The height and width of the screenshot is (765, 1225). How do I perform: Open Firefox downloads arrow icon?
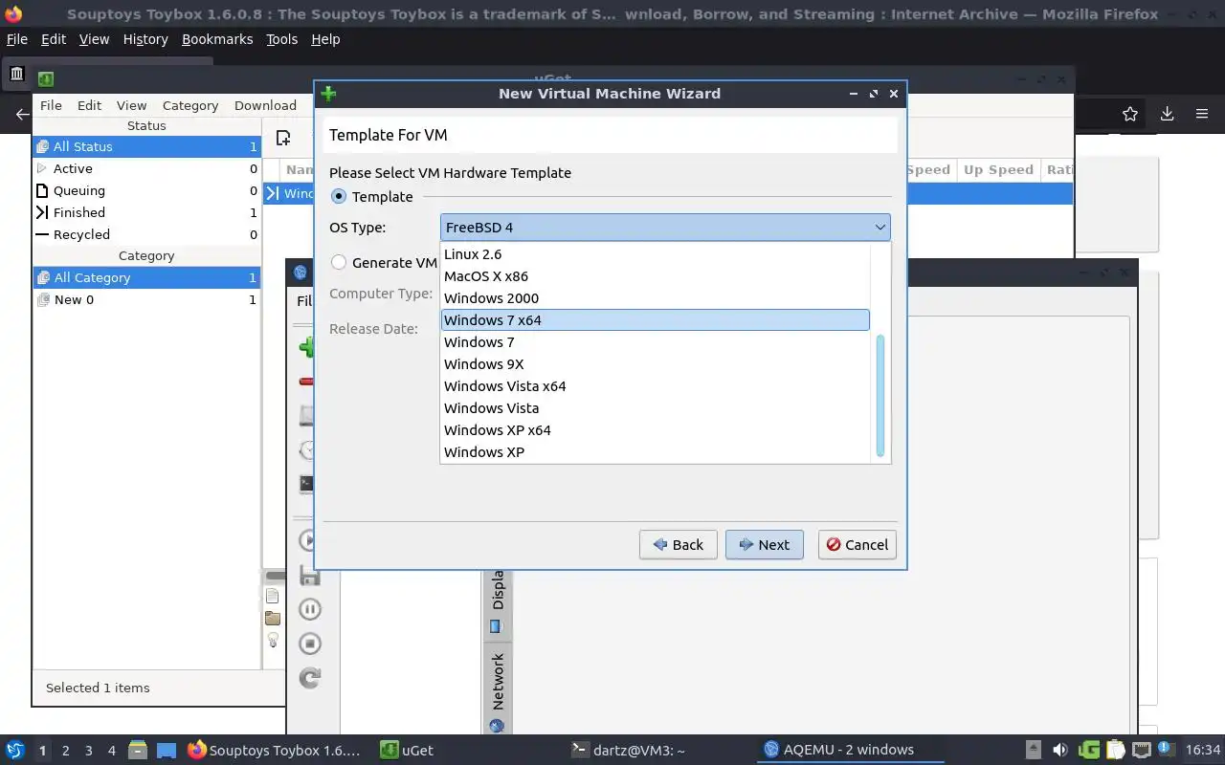1167,114
